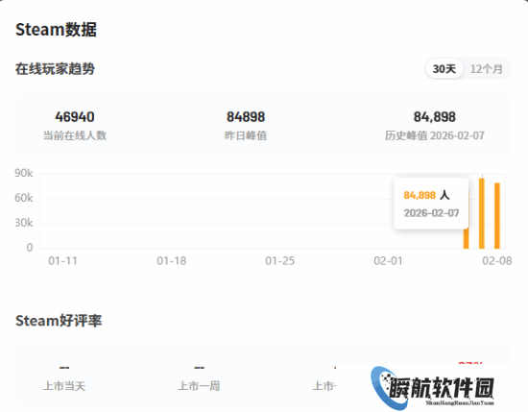Click the tooltip date 2026-02-07
Image resolution: width=528 pixels, height=412 pixels.
pyautogui.click(x=431, y=213)
